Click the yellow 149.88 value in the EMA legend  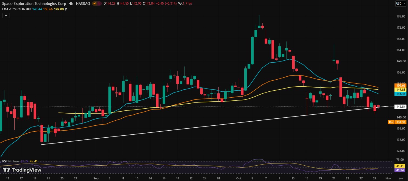60,9
